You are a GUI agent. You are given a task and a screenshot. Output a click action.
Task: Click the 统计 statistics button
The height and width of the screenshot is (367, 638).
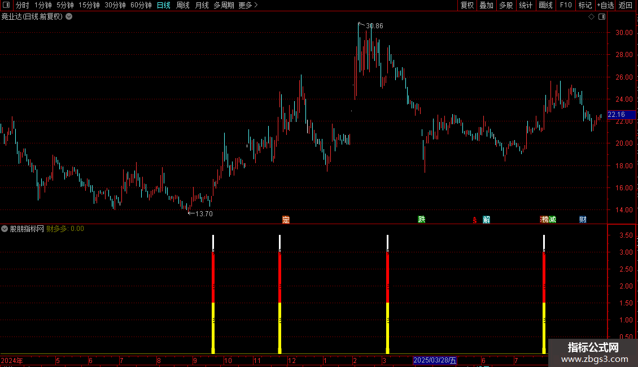tap(526, 5)
